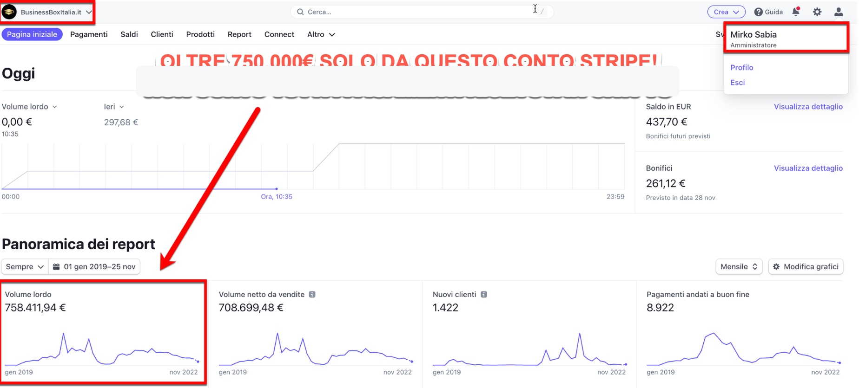Click the BusinessBoxItalia account logo icon
The height and width of the screenshot is (388, 866).
(9, 12)
